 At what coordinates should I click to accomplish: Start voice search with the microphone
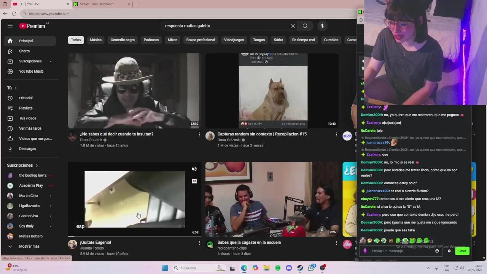(322, 26)
